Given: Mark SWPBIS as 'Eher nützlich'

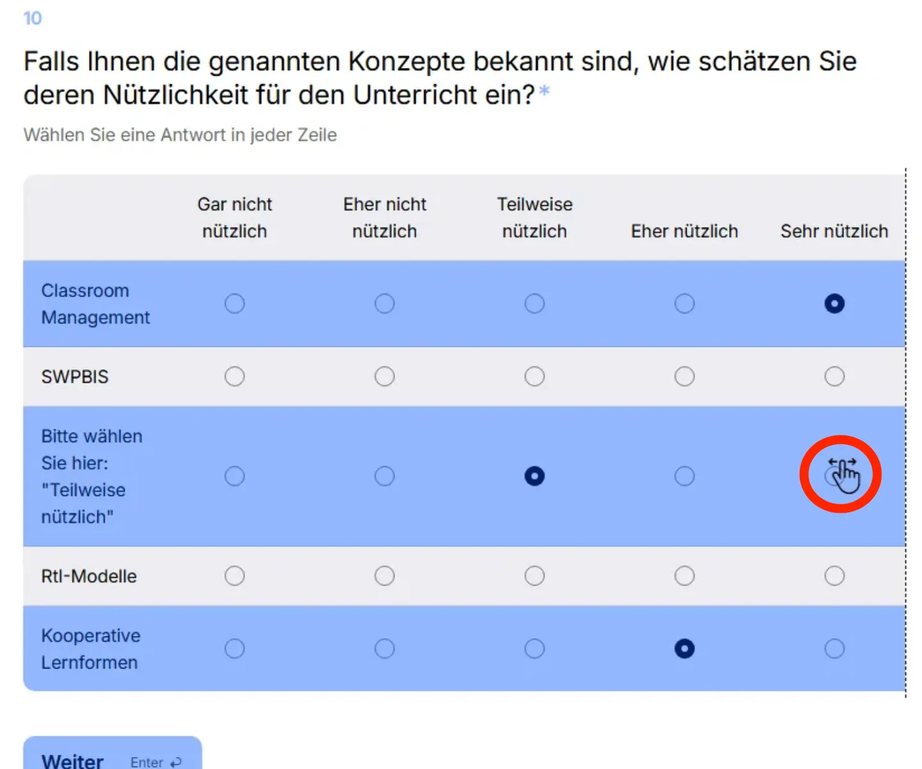Looking at the screenshot, I should coord(684,376).
